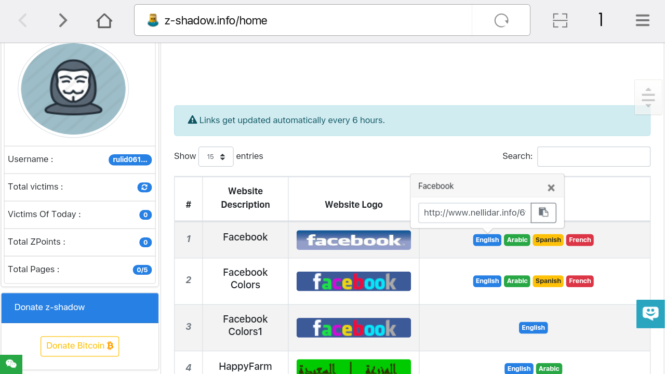Screen dimensions: 665x374
Task: Click the Victims Of Today count badge
Action: [x=145, y=215]
